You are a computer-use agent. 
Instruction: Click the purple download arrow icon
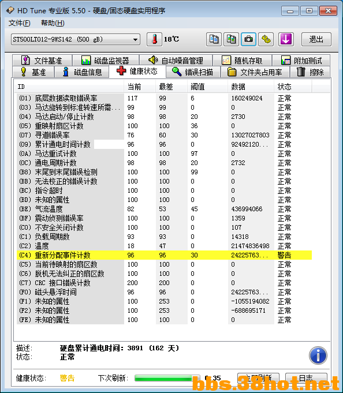tap(286, 39)
